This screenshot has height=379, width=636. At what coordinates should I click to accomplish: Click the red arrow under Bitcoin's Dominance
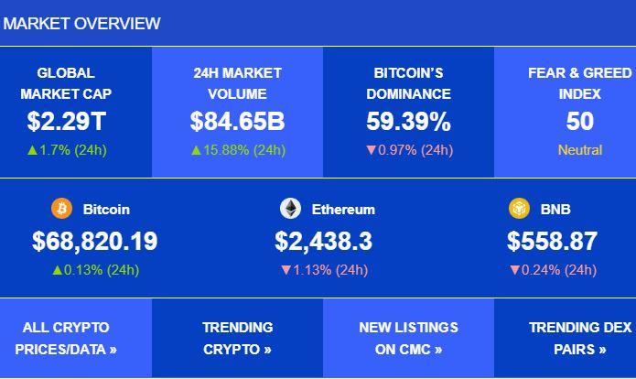371,150
